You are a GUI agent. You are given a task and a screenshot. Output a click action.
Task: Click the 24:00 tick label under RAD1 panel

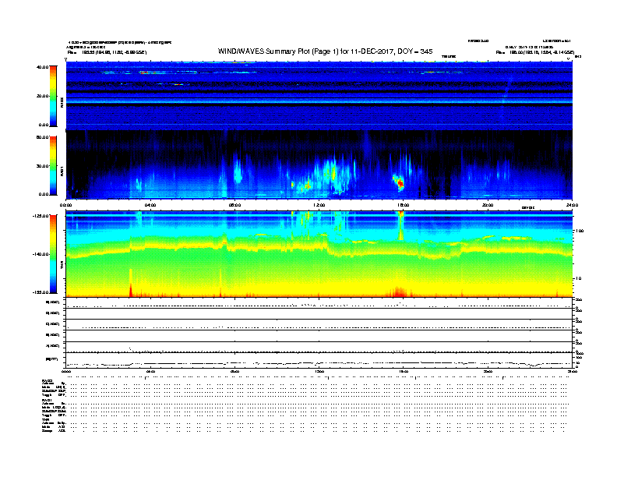[572, 205]
